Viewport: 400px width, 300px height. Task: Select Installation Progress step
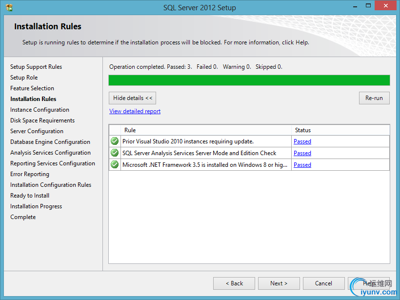pos(36,206)
